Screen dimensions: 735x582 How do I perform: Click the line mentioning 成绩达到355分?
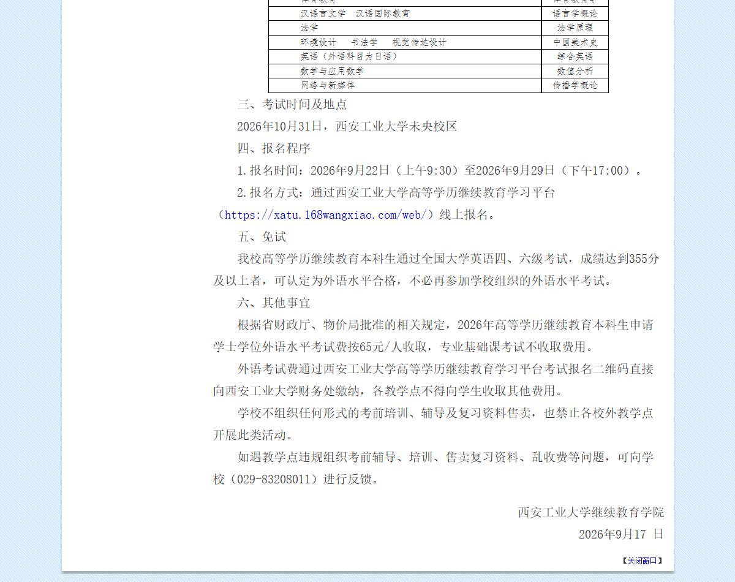pyautogui.click(x=448, y=259)
